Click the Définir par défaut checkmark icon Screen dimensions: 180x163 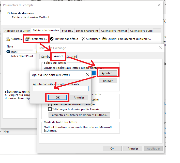(x=52, y=39)
